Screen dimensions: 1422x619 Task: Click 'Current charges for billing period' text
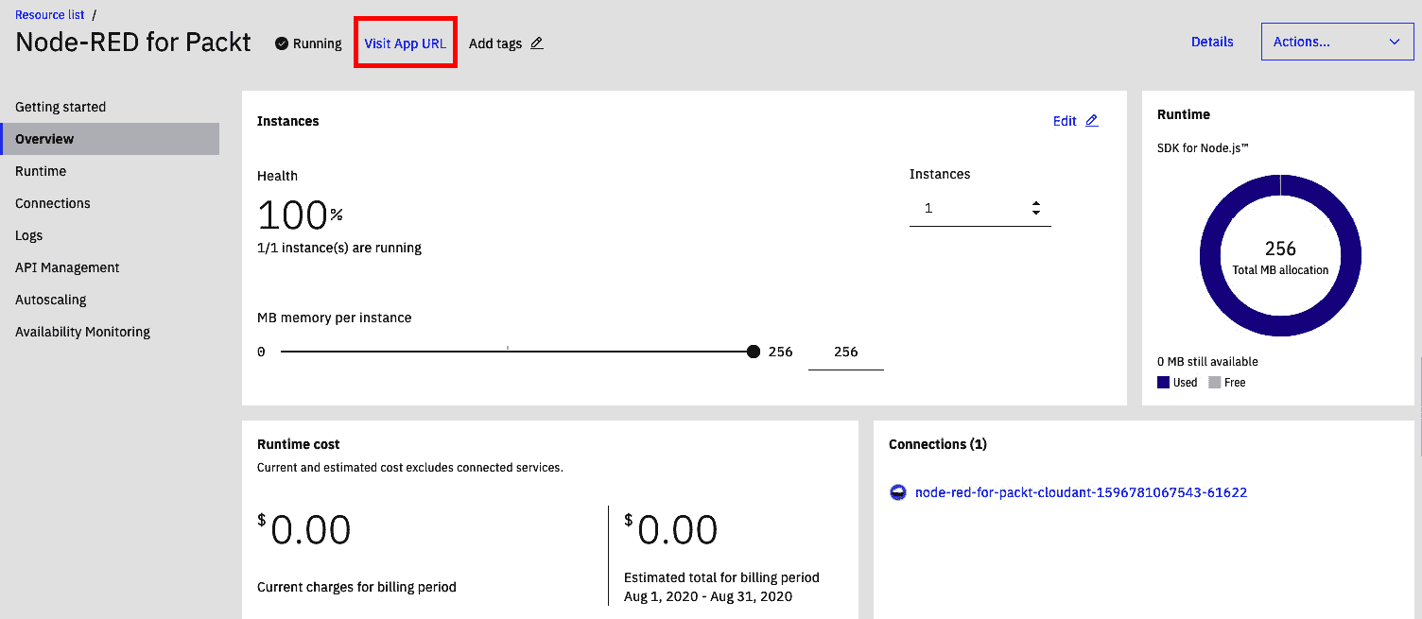coord(356,587)
